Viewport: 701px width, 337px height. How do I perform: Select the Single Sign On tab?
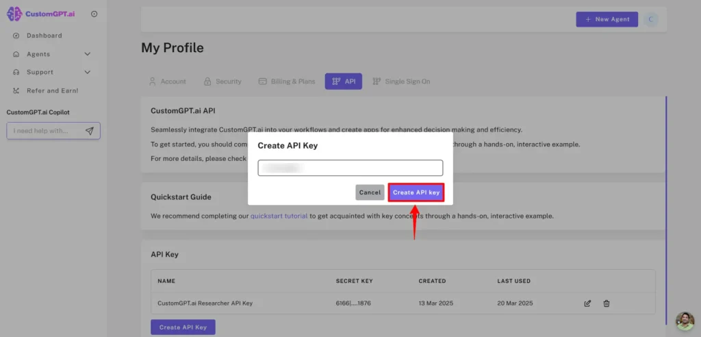pos(401,82)
